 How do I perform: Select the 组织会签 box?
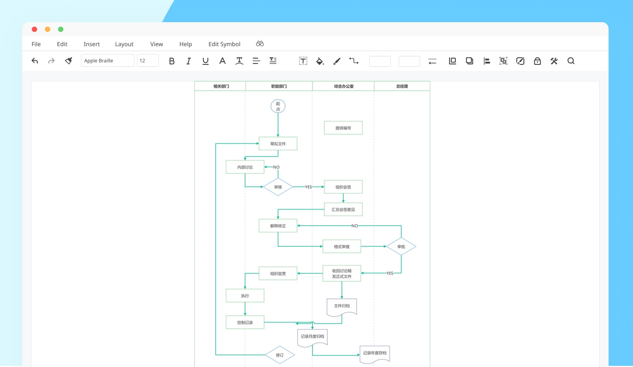(343, 187)
